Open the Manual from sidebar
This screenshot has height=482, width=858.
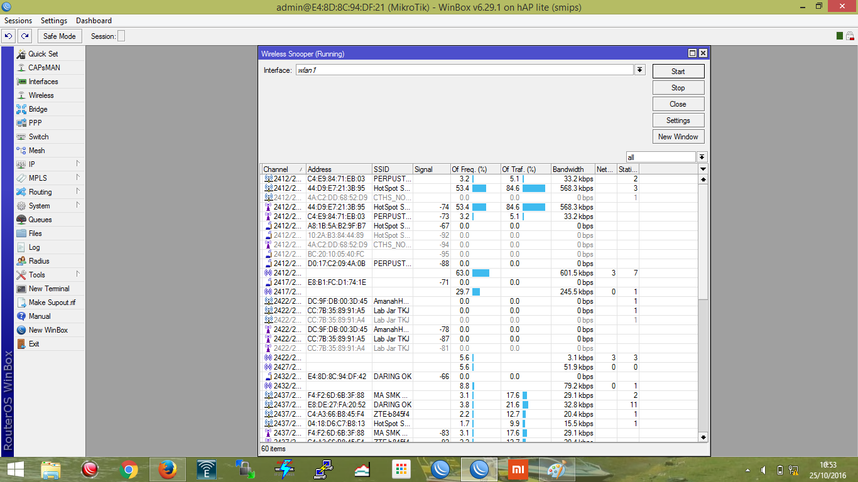coord(49,316)
